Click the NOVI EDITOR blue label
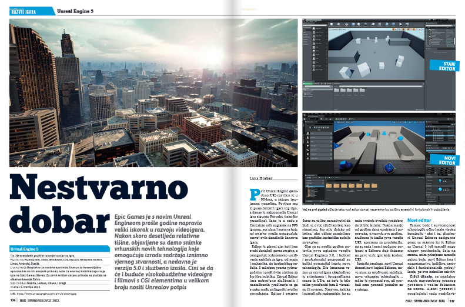 coord(444,160)
